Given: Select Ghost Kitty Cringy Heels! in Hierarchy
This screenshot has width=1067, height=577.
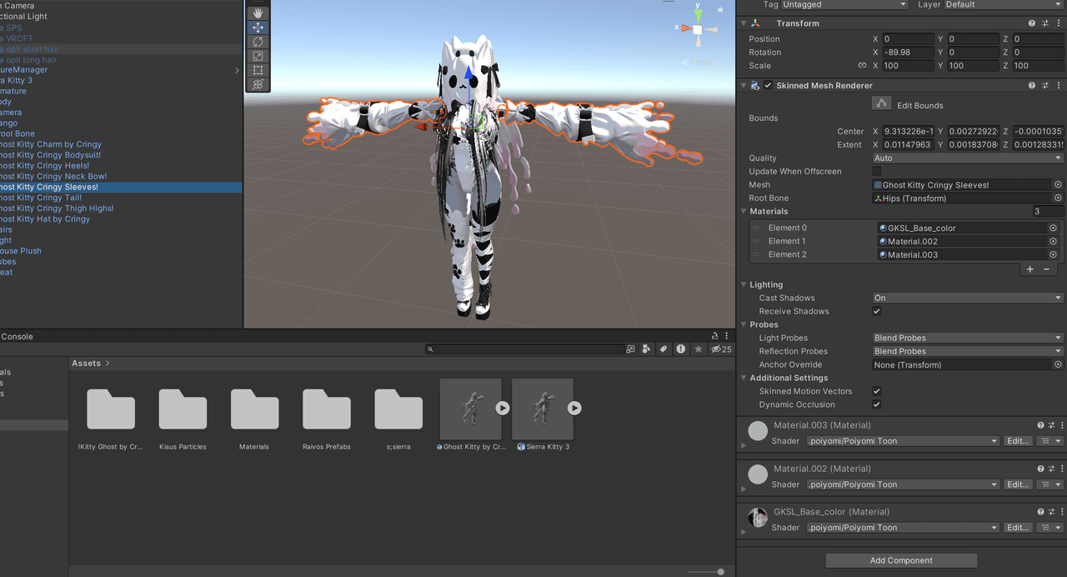Looking at the screenshot, I should click(44, 166).
